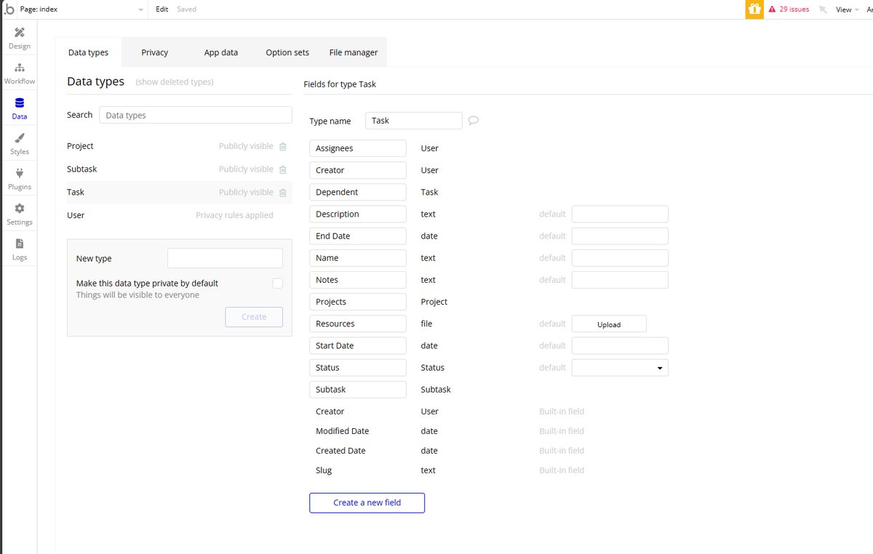Image resolution: width=873 pixels, height=554 pixels.
Task: Switch to the File manager tab
Action: coord(354,52)
